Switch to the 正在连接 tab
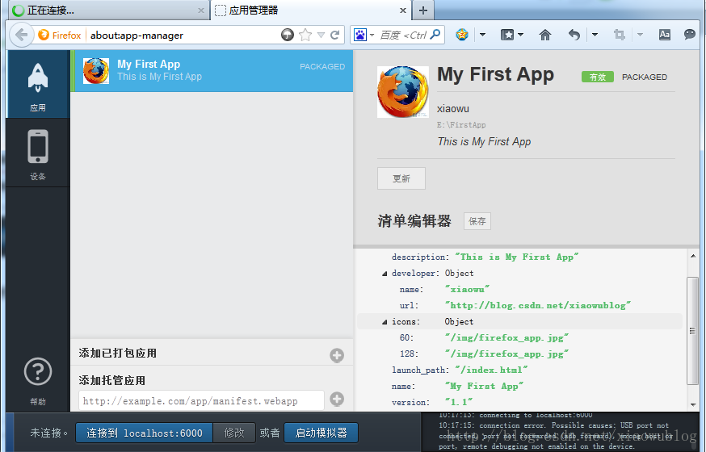This screenshot has height=452, width=706. click(x=108, y=10)
